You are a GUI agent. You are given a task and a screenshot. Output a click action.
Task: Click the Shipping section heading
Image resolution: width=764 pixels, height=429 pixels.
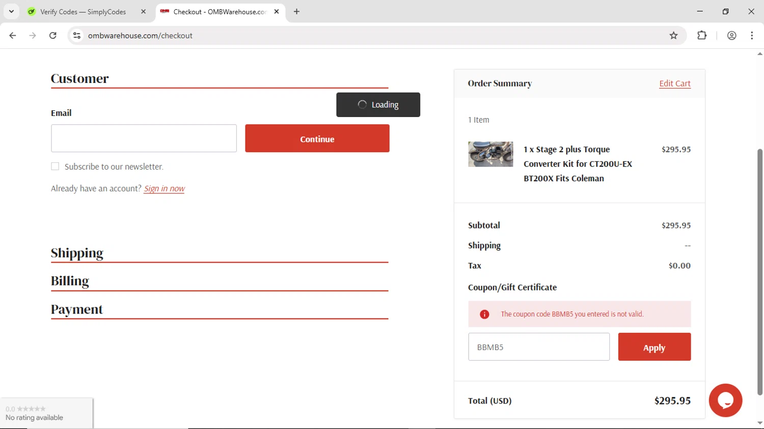(77, 253)
